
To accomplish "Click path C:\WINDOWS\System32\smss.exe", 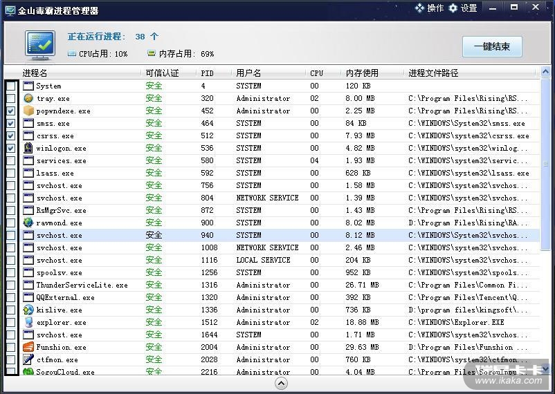I will (x=466, y=124).
